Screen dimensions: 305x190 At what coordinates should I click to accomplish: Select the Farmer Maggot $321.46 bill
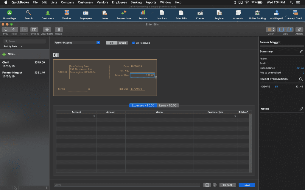point(24,75)
